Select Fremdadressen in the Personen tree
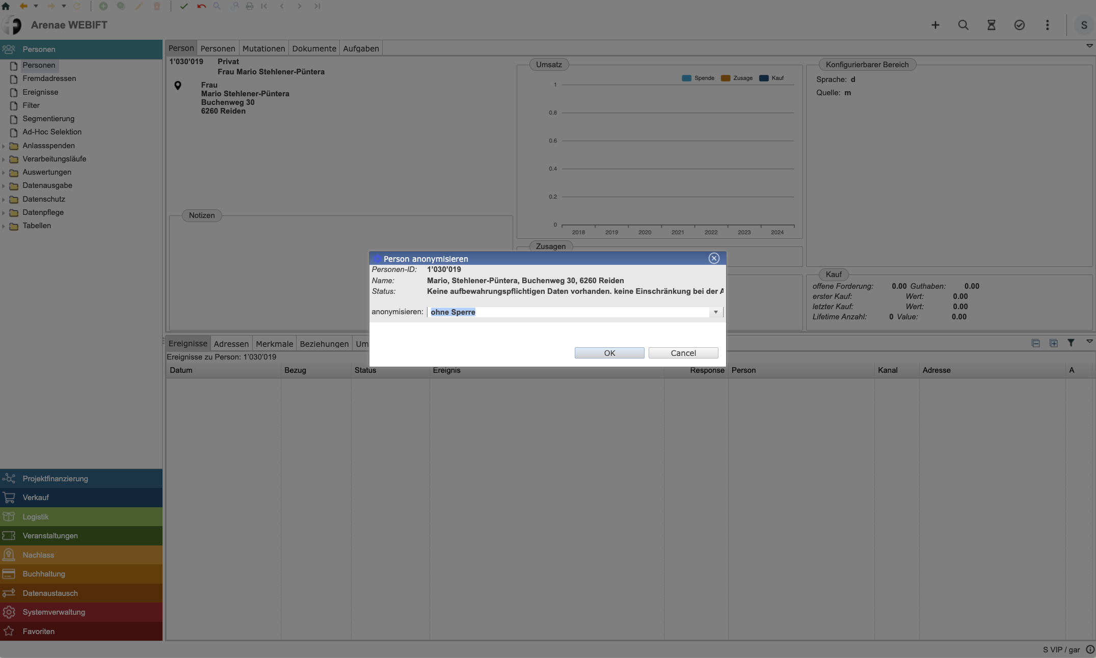Viewport: 1096px width, 658px height. pos(49,78)
